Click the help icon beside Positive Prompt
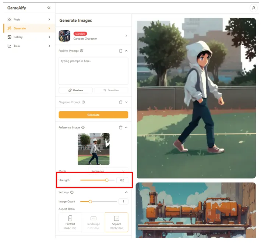261x247 pixels. tap(81, 51)
